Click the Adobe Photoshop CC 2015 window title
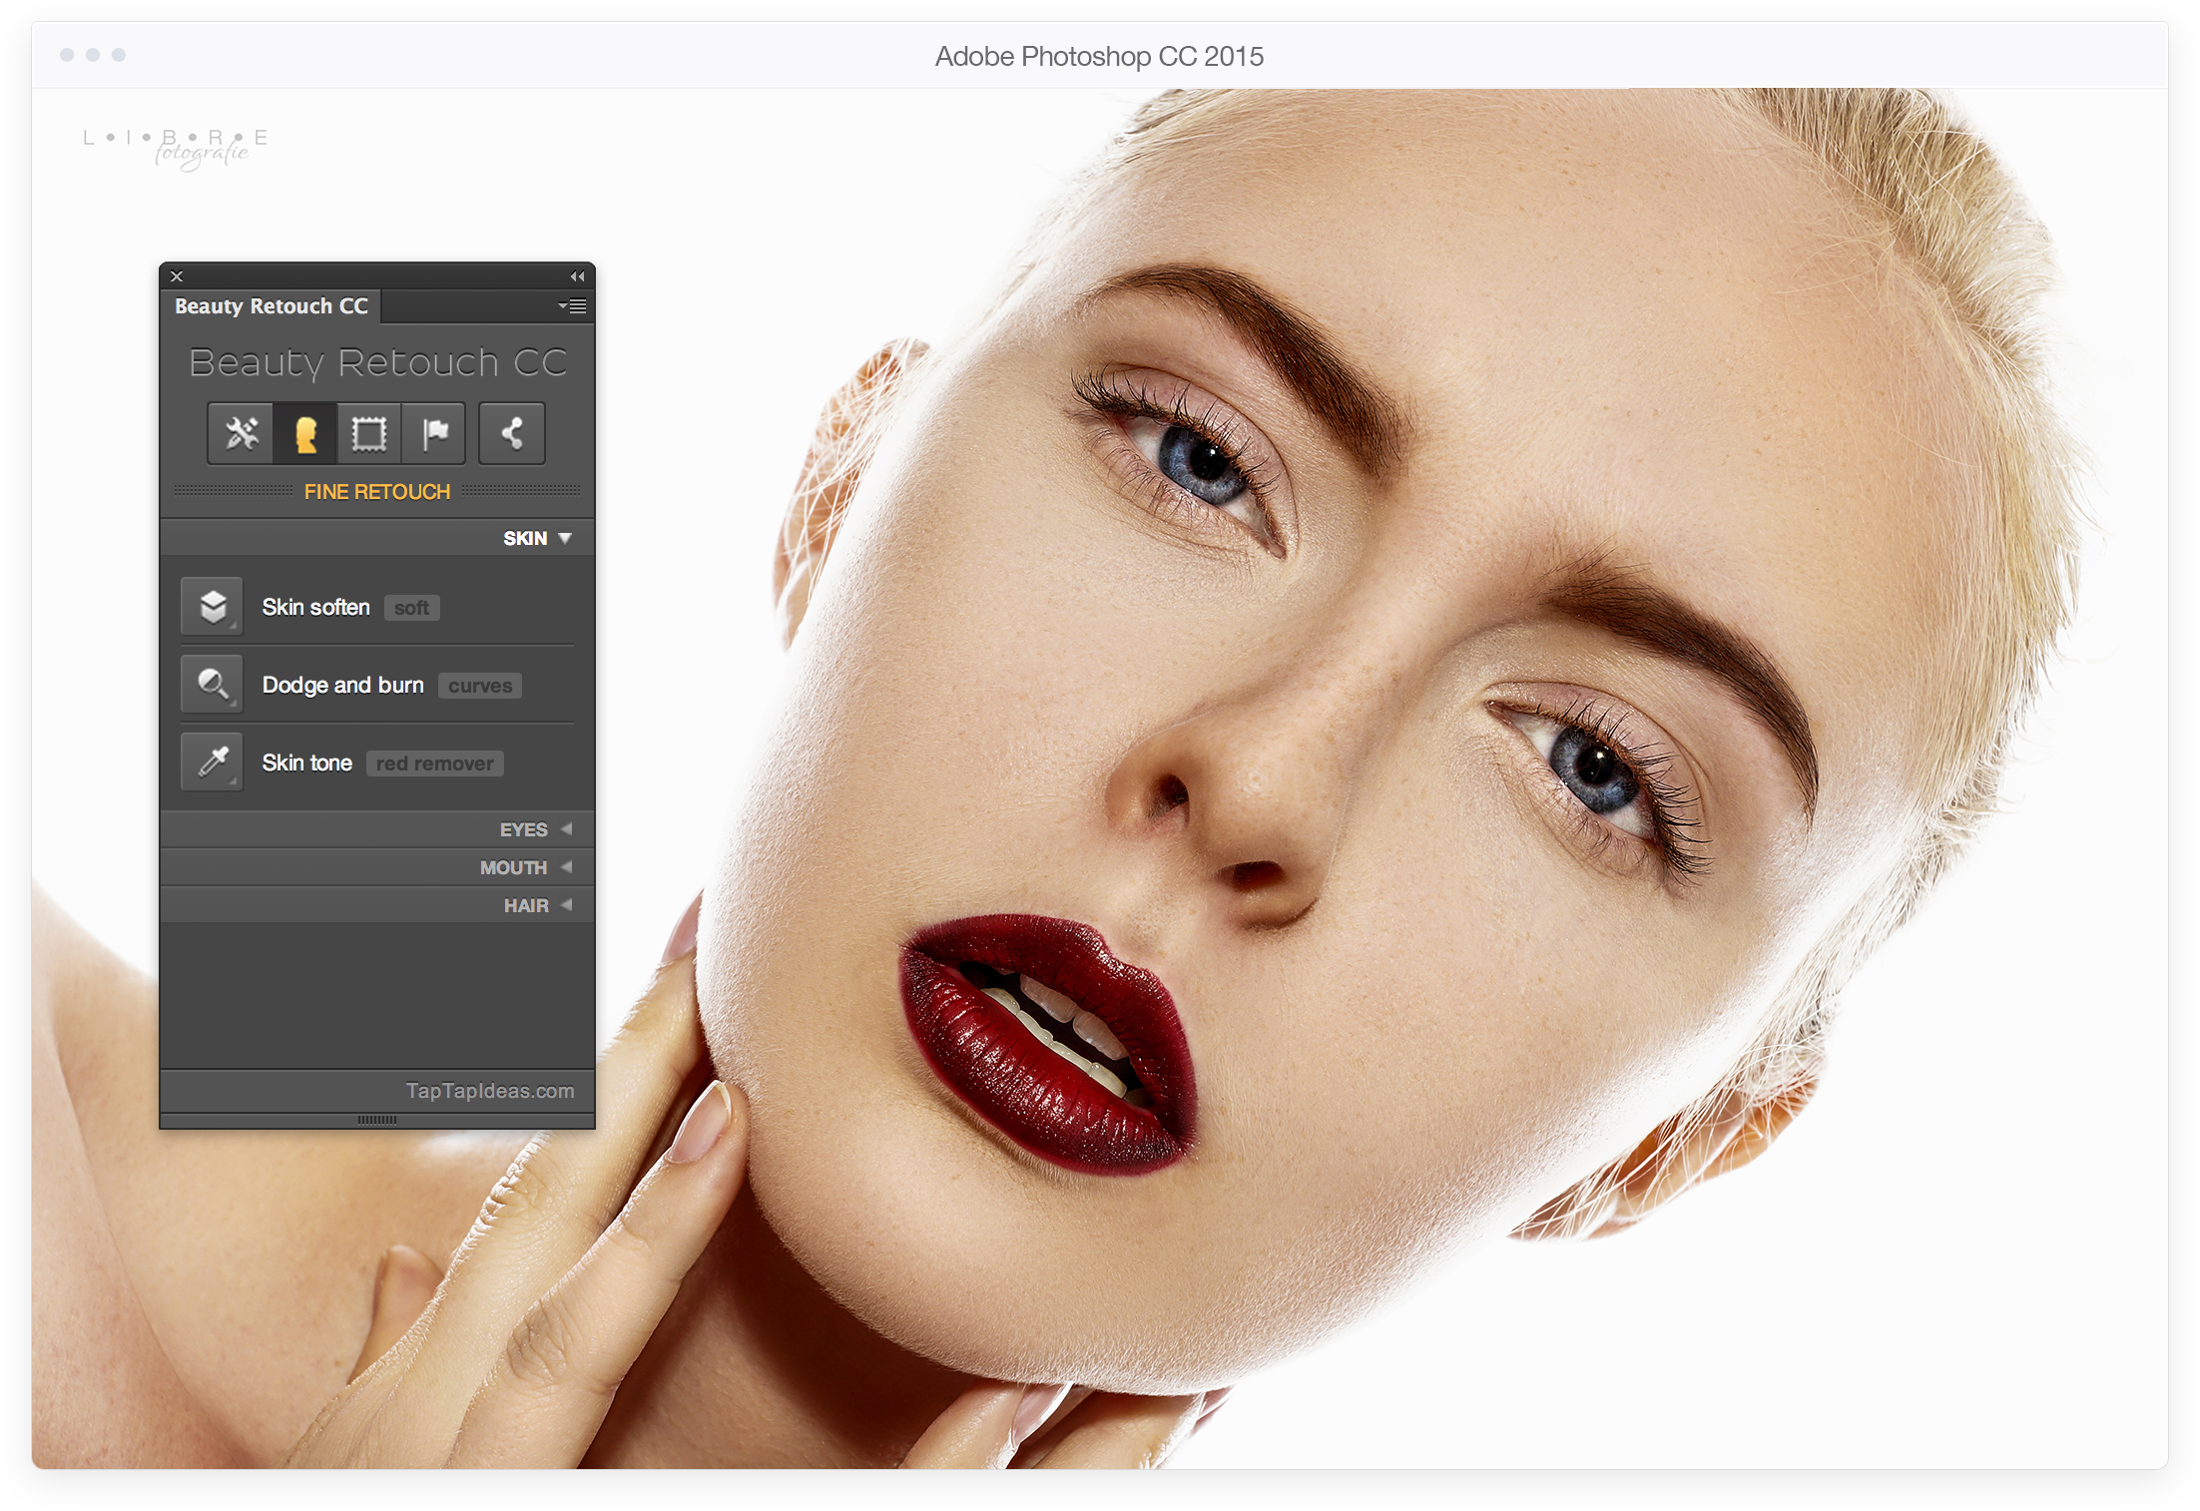Viewport: 2200px width, 1511px height. (x=1099, y=56)
